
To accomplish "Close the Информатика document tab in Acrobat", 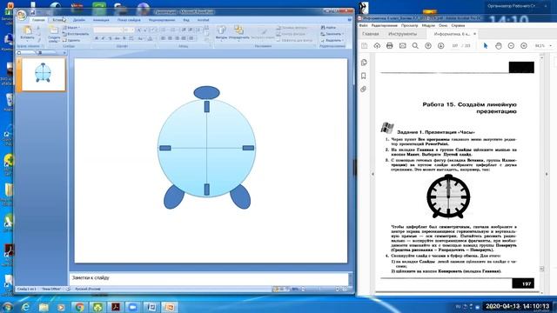I will [474, 34].
